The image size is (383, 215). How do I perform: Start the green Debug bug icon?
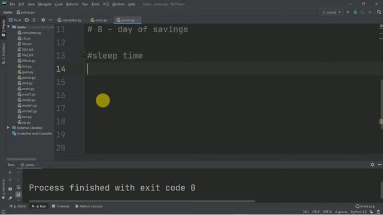point(355,12)
